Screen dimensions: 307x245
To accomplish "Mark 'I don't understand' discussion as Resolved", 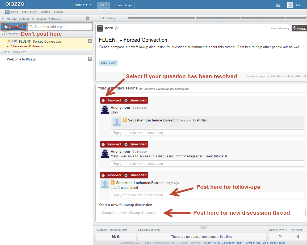I will point(103,175).
